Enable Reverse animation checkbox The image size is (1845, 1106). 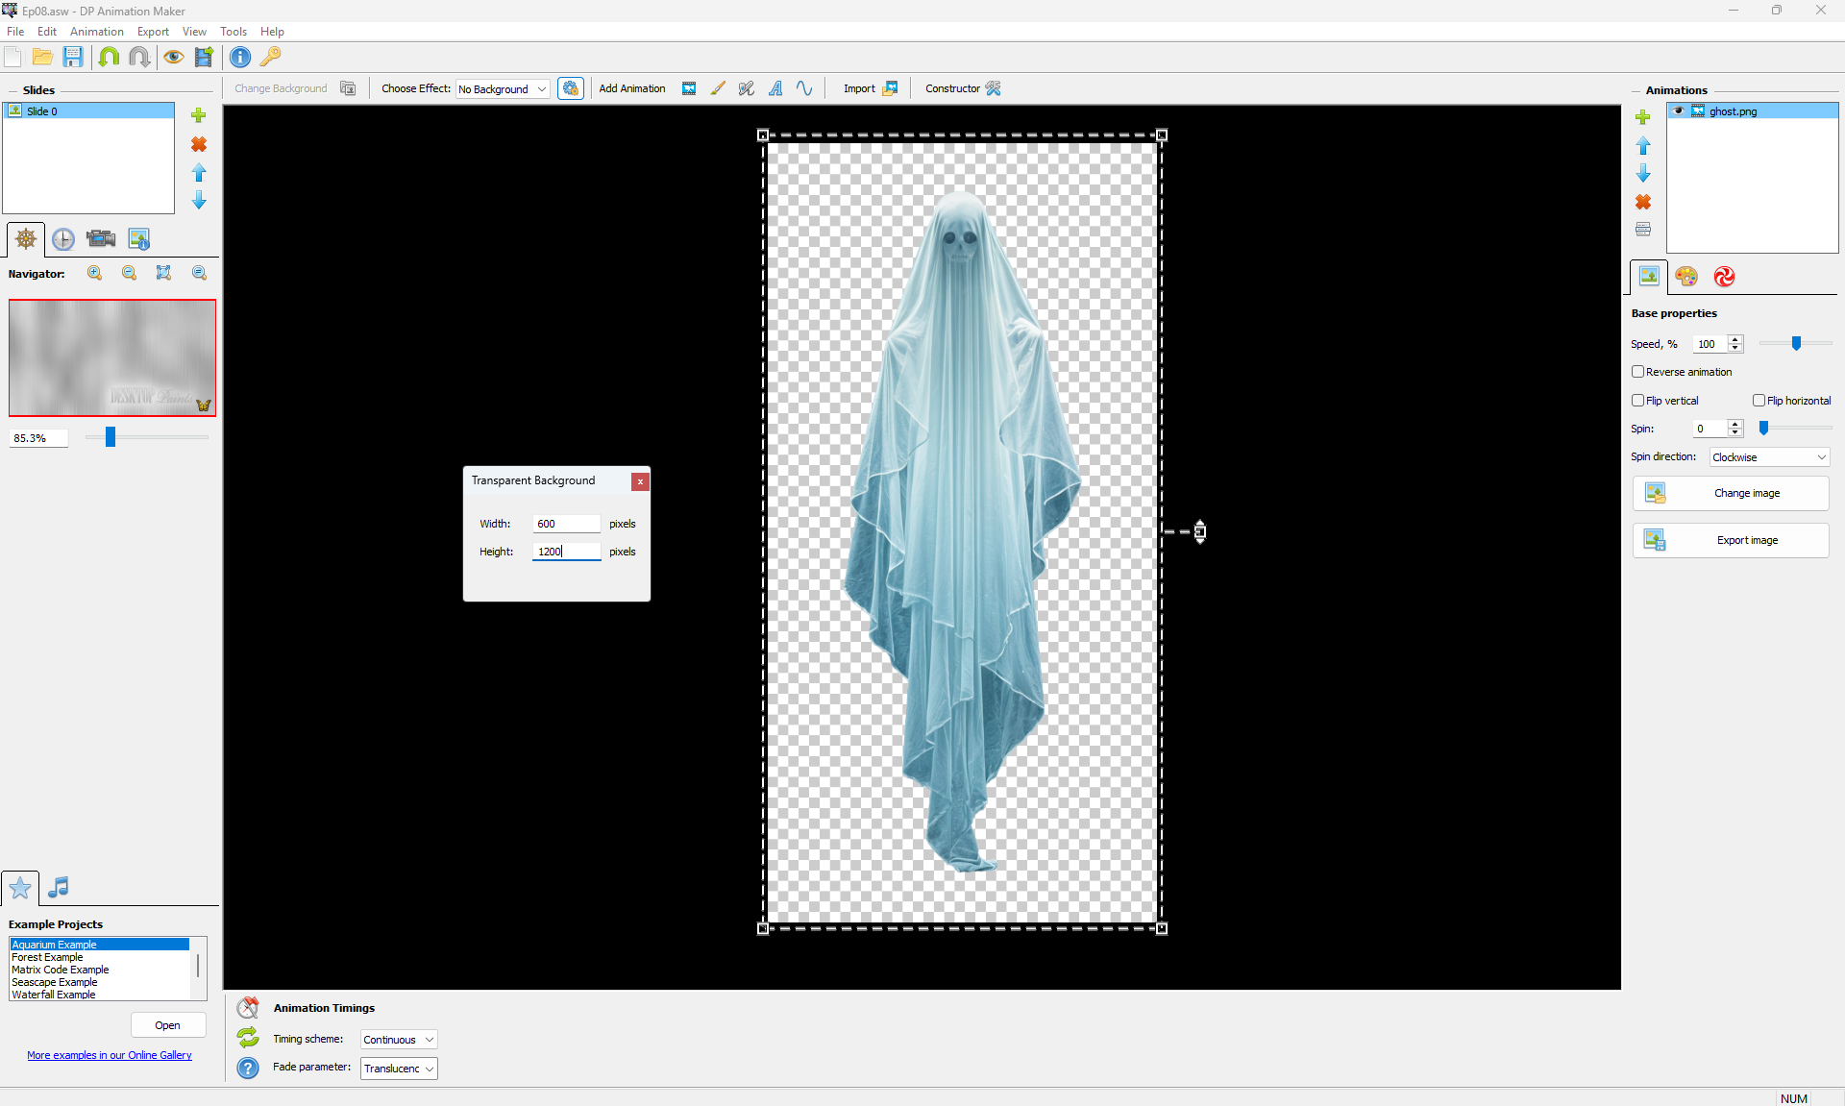pos(1638,372)
